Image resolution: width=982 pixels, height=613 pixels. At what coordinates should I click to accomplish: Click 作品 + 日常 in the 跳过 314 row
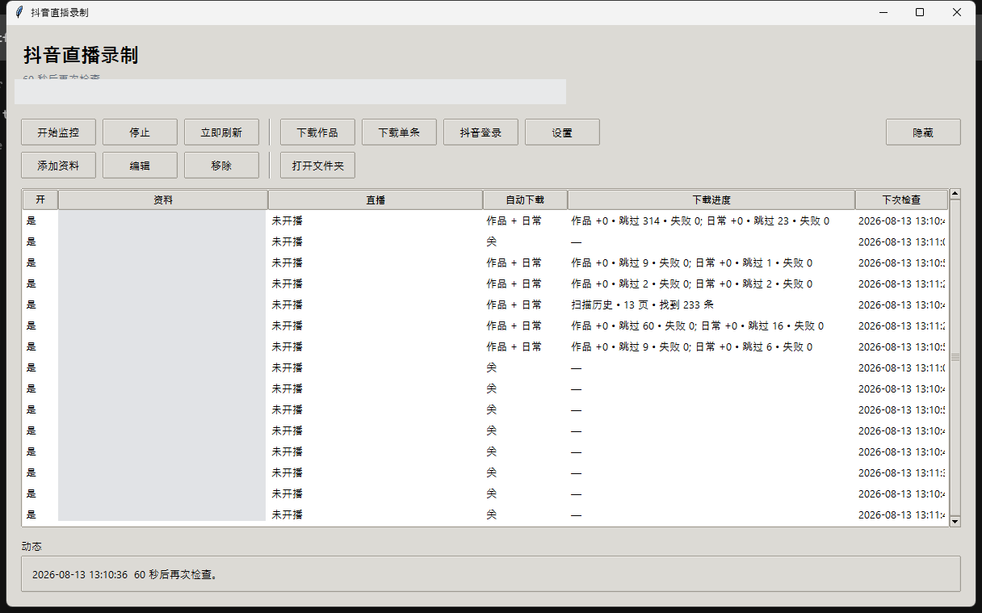pos(514,220)
